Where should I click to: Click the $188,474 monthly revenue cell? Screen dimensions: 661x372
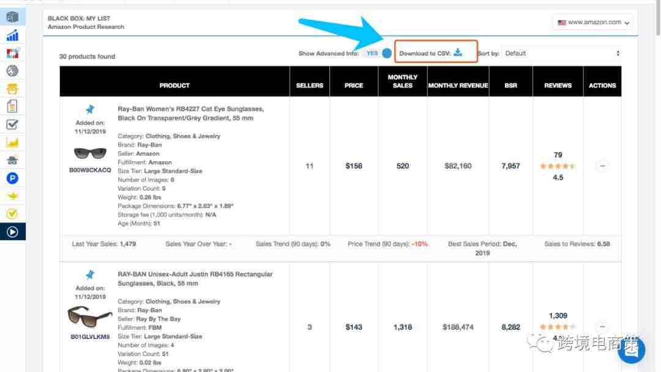458,327
